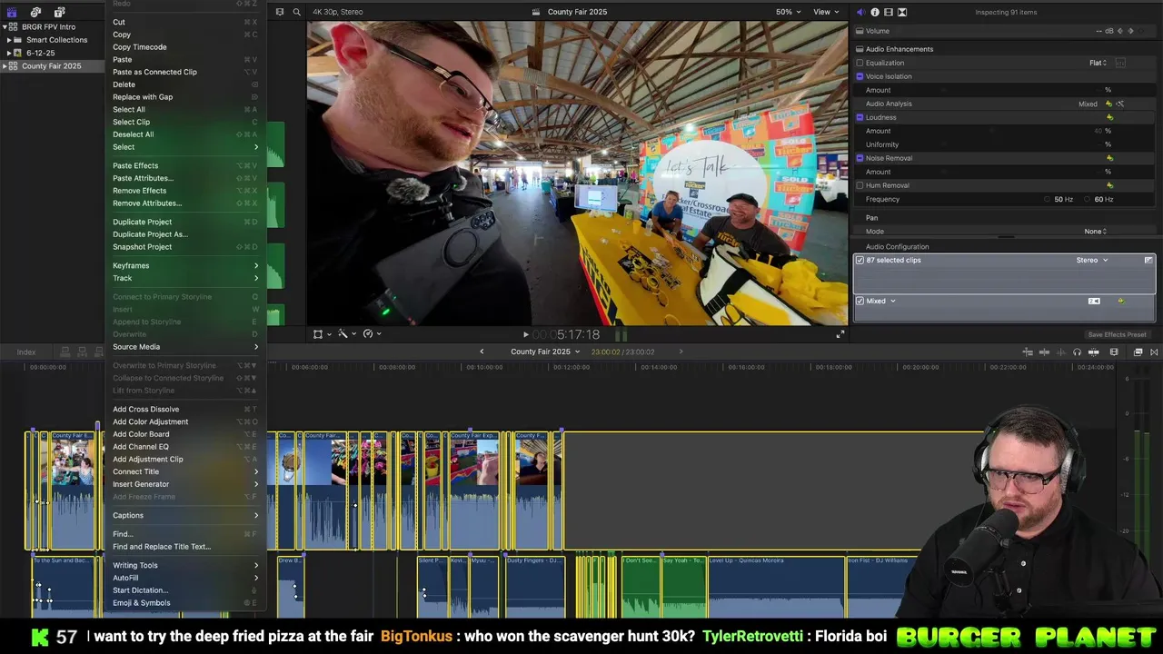1163x654 pixels.
Task: Toggle the audio skimming headphones icon
Action: click(1077, 352)
